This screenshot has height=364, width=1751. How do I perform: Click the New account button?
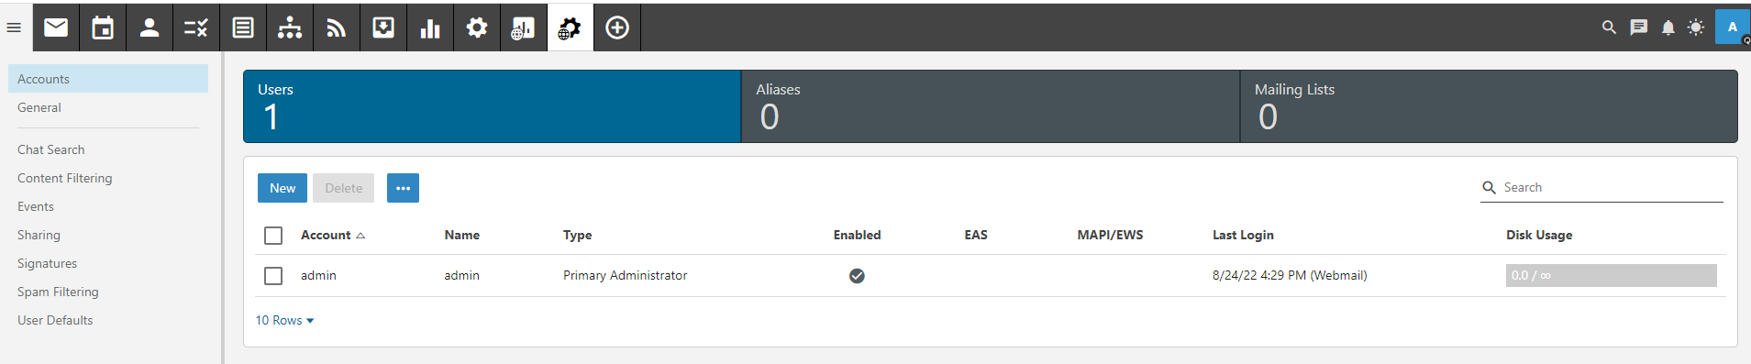pos(283,188)
